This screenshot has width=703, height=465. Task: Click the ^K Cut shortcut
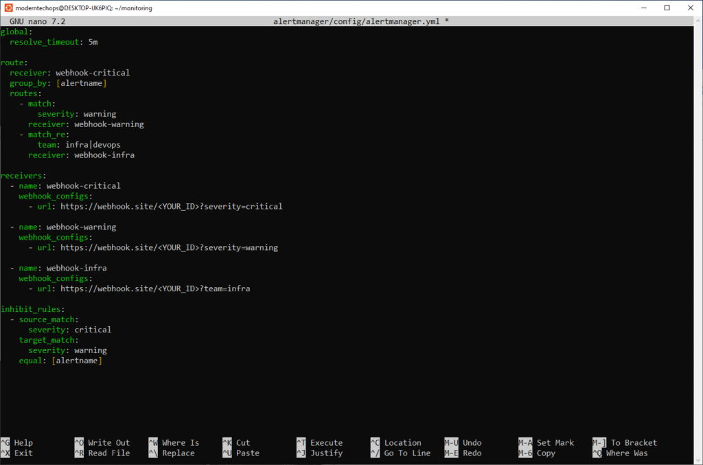[x=236, y=442]
